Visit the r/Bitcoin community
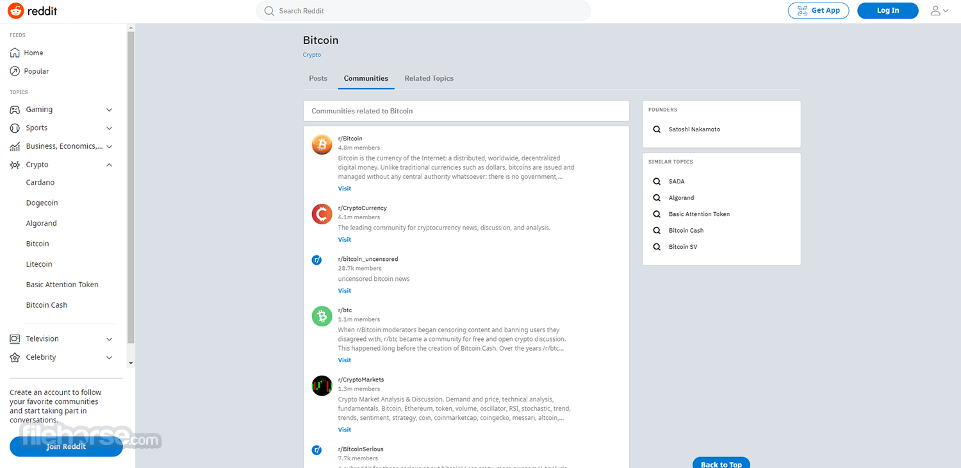961x468 pixels. pyautogui.click(x=345, y=188)
